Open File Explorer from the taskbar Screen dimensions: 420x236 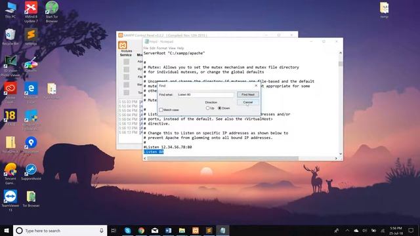182,230
